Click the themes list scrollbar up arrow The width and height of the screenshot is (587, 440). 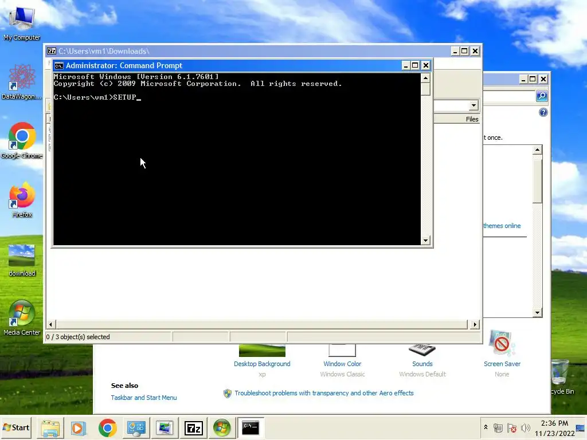pyautogui.click(x=537, y=150)
